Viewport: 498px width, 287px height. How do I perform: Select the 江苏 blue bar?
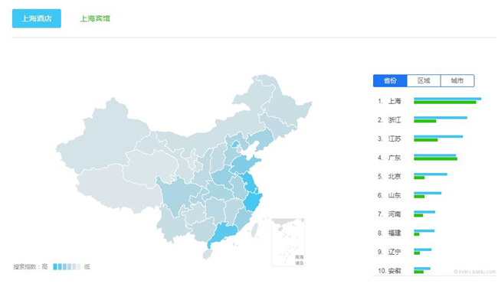click(x=438, y=137)
